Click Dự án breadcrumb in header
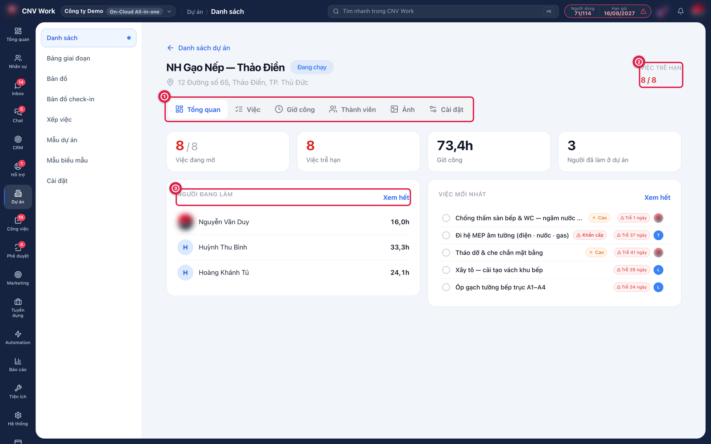 click(x=195, y=12)
